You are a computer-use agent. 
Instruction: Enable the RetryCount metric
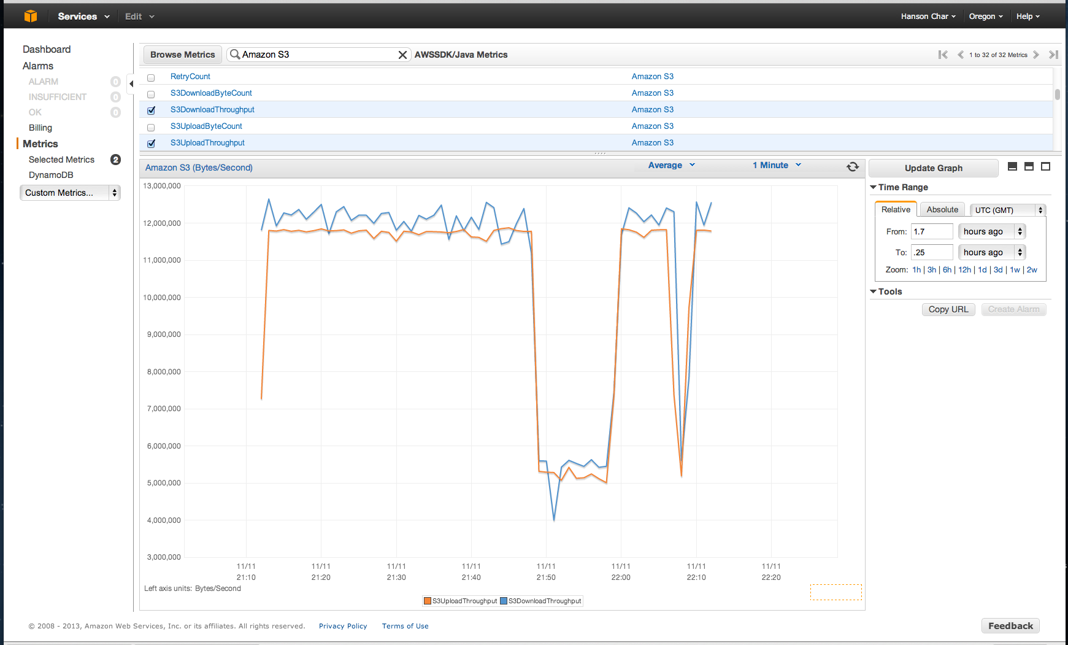tap(151, 78)
